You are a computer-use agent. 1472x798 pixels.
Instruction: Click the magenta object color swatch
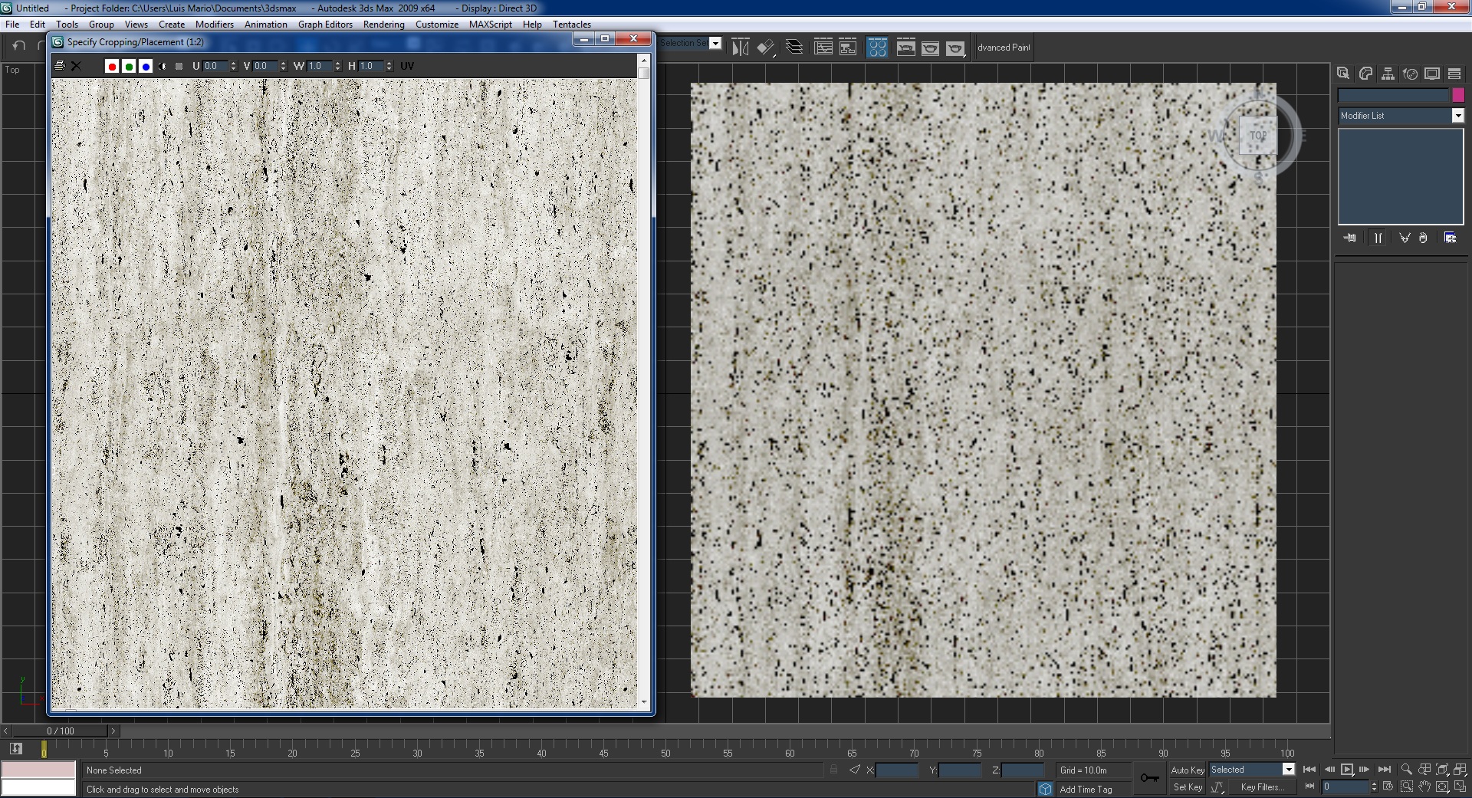point(1458,95)
